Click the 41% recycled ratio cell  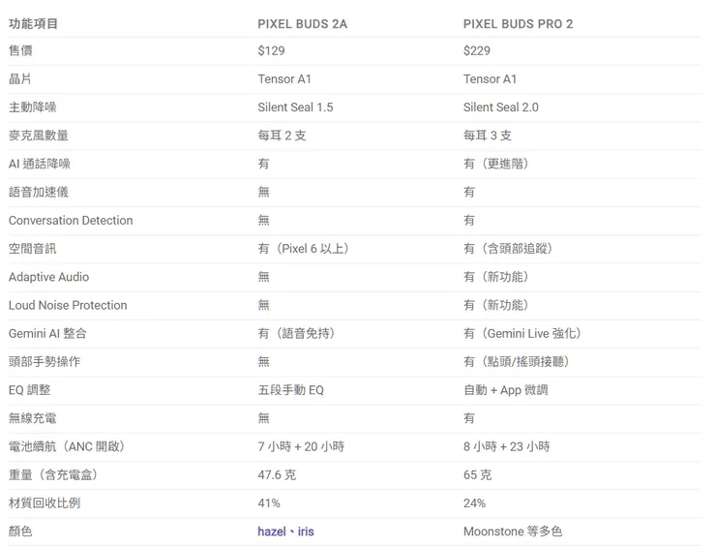click(269, 503)
